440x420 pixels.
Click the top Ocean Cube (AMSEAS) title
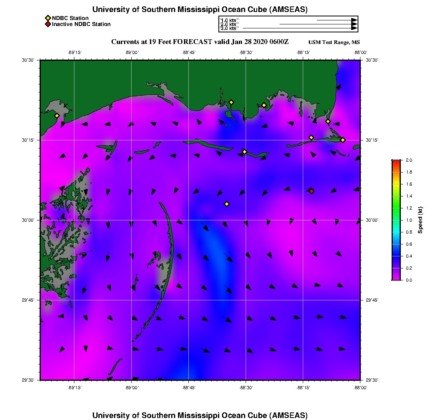200,10
